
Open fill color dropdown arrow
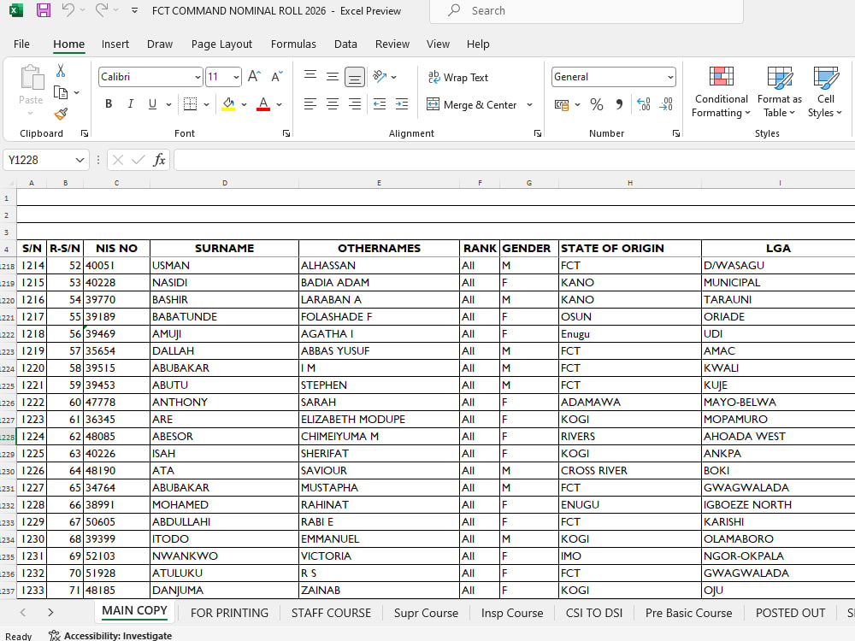pos(245,104)
